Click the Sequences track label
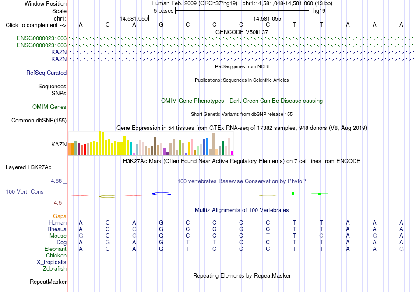The width and height of the screenshot is (416, 292). (52, 86)
